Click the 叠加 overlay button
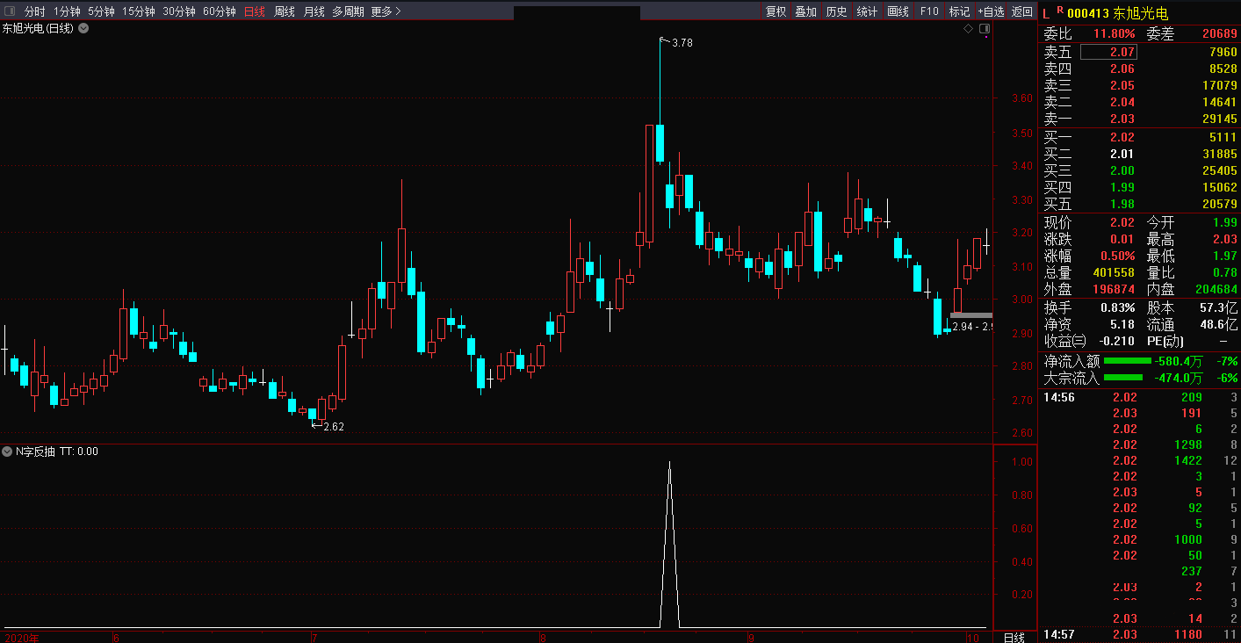 (805, 11)
